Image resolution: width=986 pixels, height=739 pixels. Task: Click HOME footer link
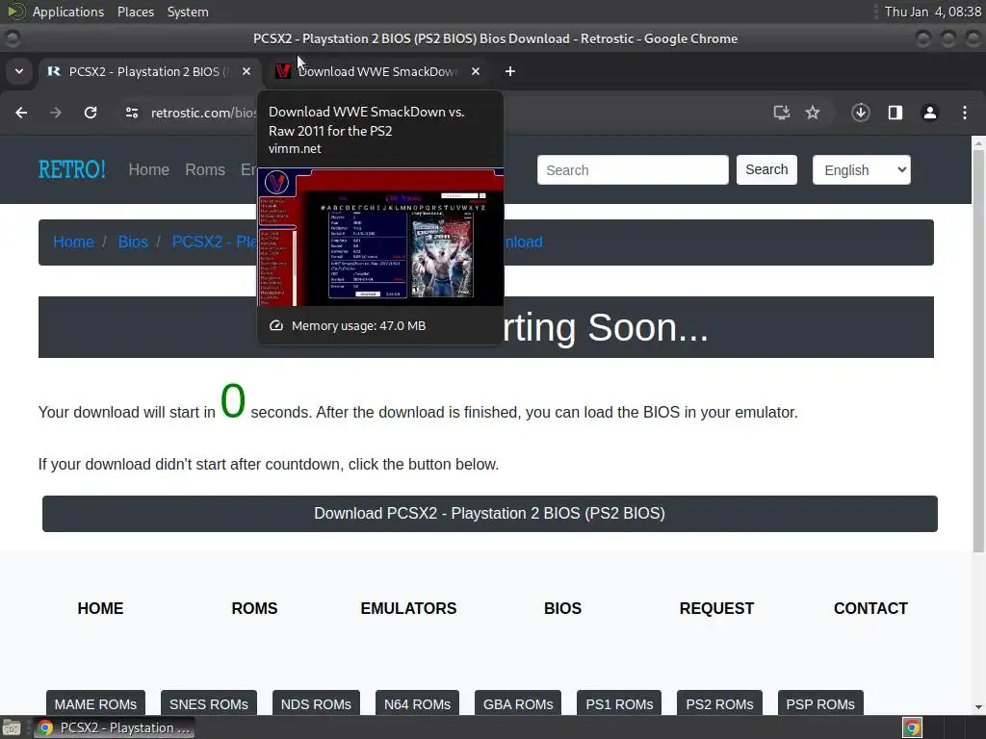coord(100,608)
